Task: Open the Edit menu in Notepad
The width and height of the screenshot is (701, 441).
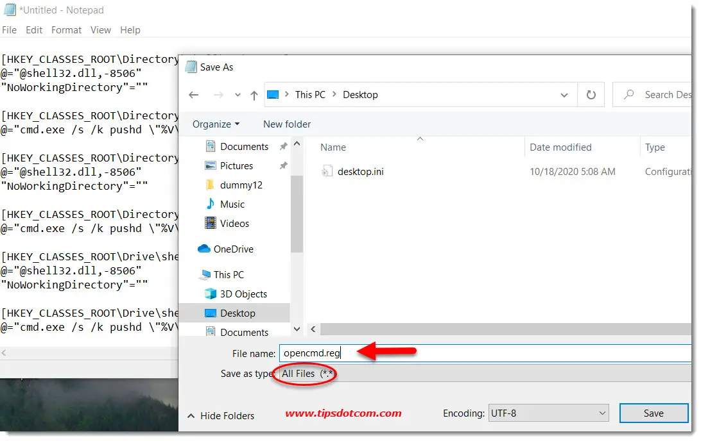Action: point(33,29)
